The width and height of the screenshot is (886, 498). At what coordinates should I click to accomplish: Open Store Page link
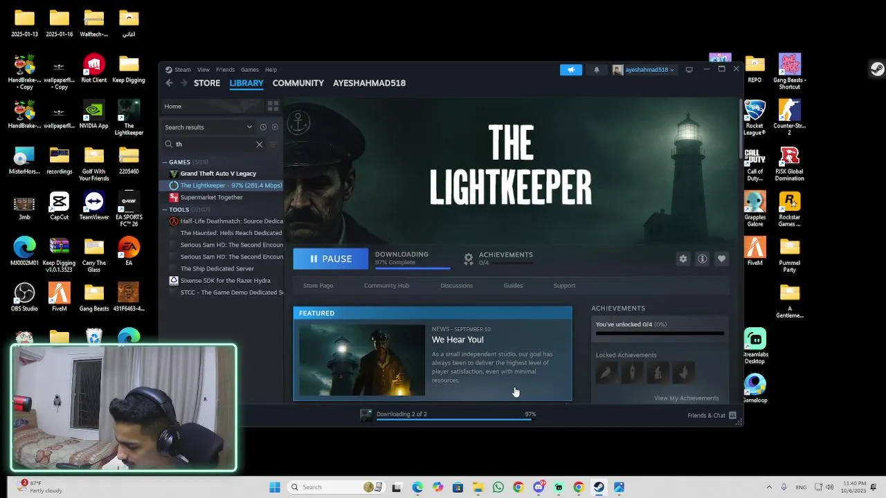318,286
